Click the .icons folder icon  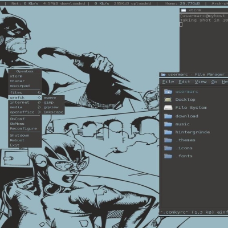[x=168, y=148]
